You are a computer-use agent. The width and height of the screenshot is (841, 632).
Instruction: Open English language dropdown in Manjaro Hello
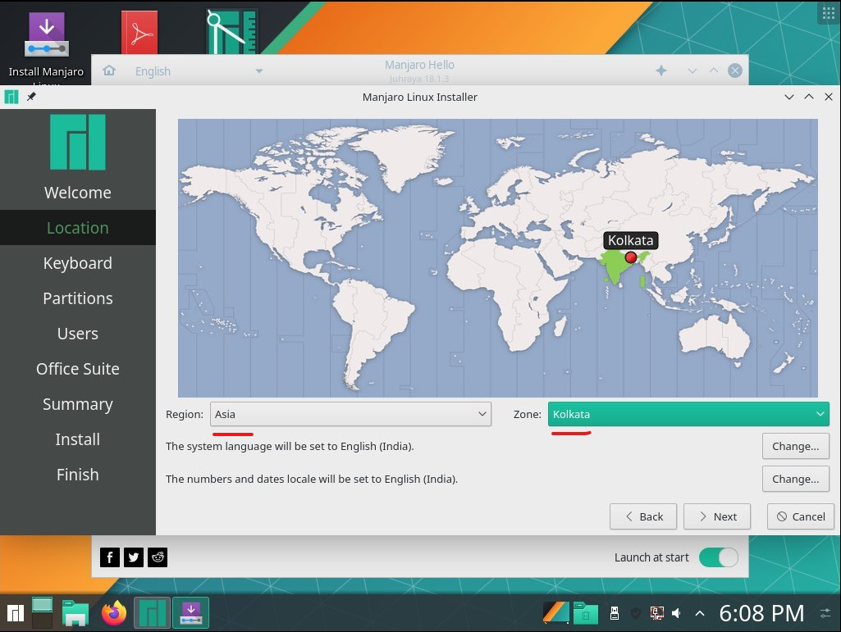(199, 71)
